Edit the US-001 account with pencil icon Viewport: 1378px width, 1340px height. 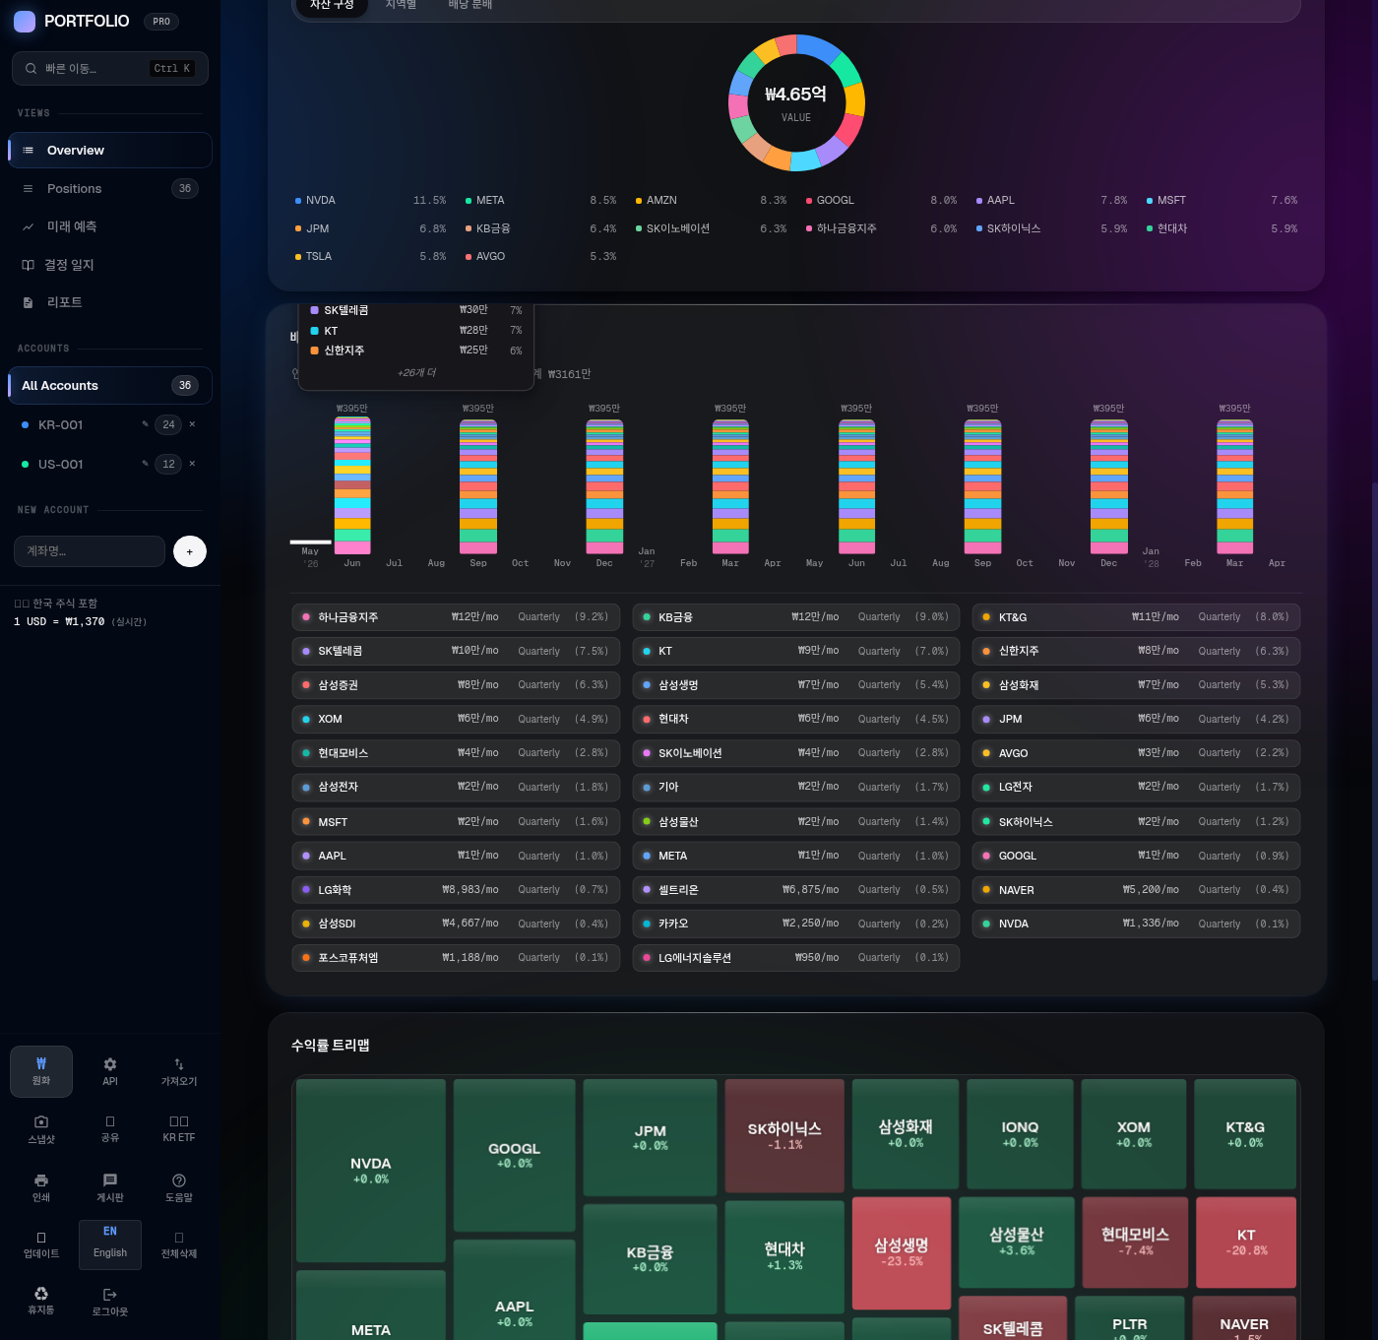145,464
